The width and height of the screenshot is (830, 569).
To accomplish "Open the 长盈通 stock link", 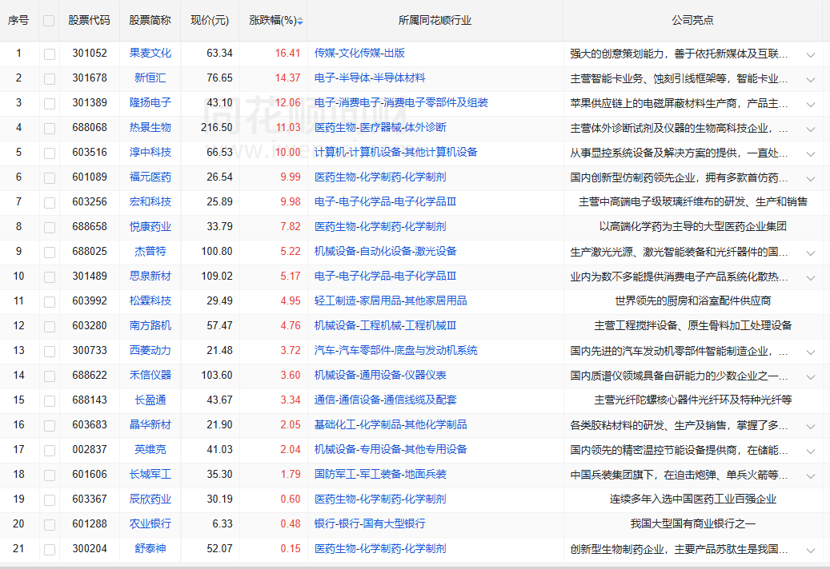I will (150, 400).
